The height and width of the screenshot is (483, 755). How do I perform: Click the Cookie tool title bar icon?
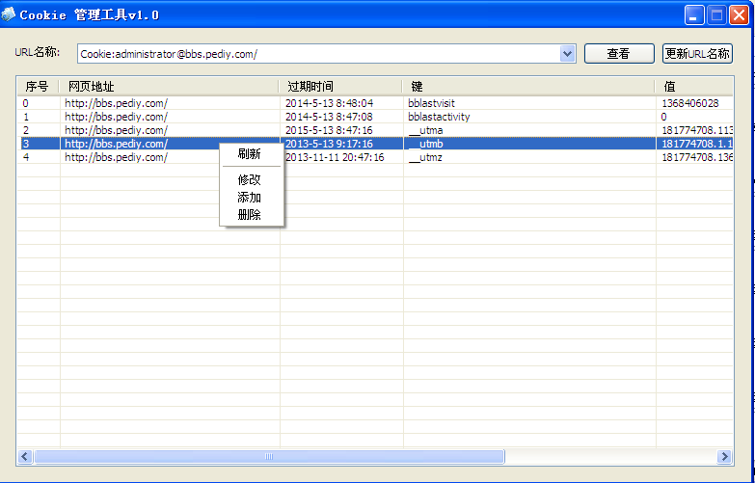tap(8, 14)
